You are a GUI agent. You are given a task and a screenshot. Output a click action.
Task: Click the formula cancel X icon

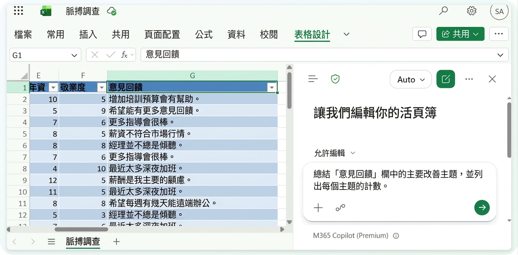coord(95,55)
